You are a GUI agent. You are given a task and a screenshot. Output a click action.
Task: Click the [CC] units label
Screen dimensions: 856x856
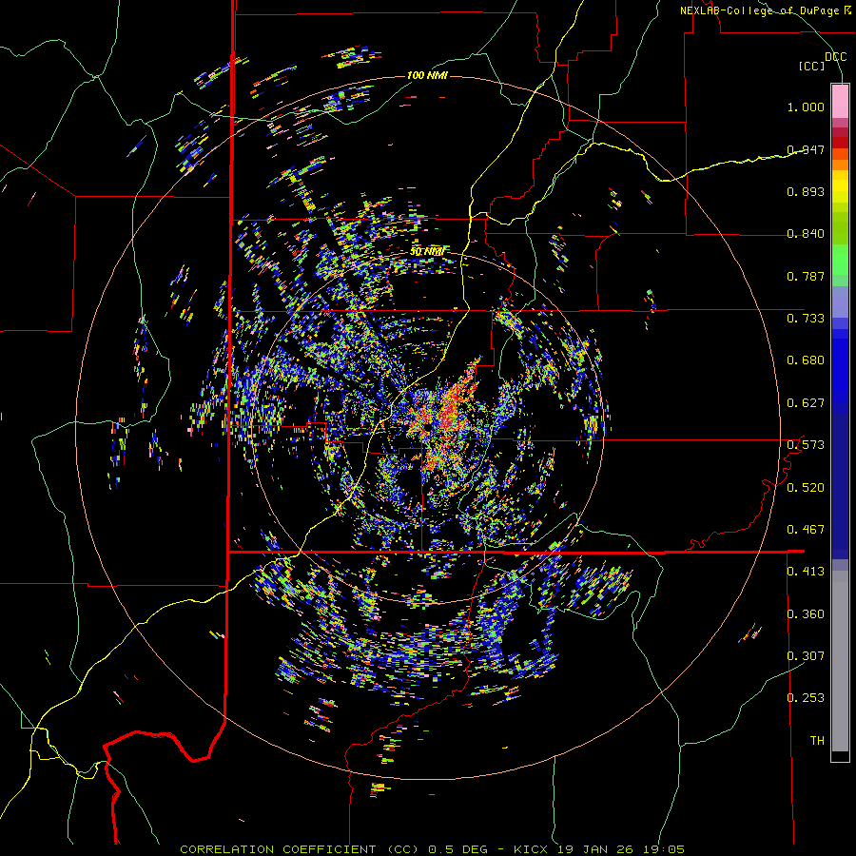812,66
